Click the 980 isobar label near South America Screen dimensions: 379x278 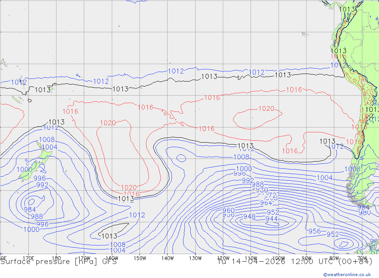click(365, 213)
